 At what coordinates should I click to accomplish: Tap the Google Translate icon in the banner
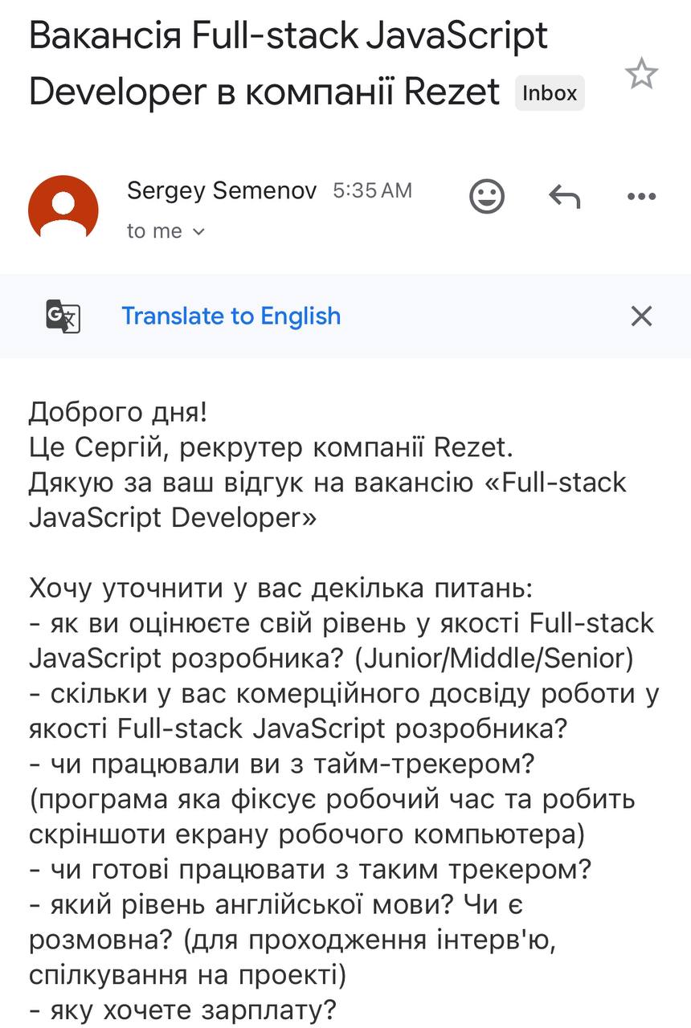[x=63, y=316]
